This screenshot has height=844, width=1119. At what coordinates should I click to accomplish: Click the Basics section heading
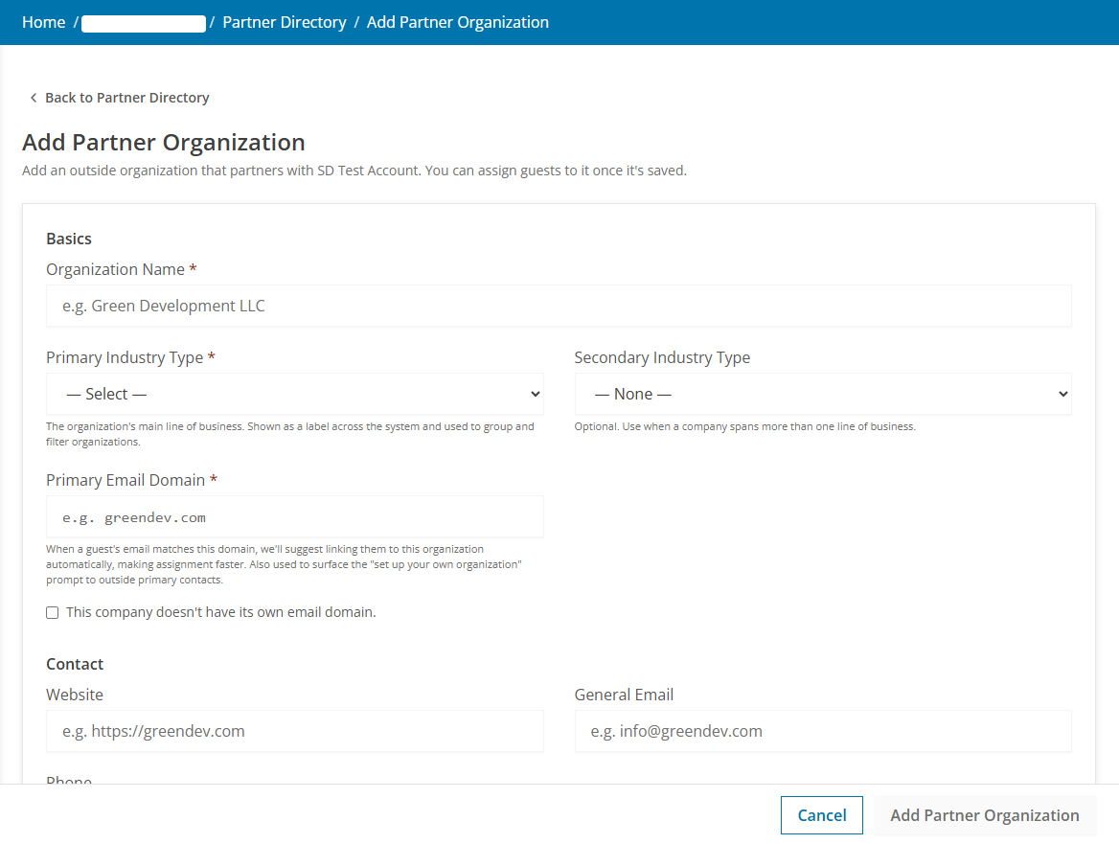pos(69,239)
